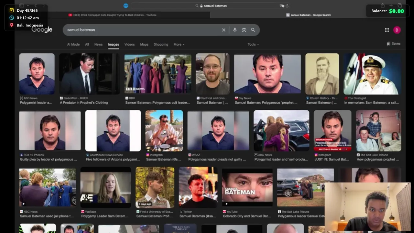Go back using Safari's back arrow
414x233 pixels.
pos(36,6)
